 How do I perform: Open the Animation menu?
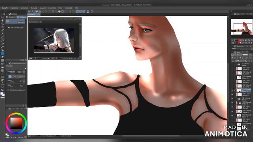25,8
